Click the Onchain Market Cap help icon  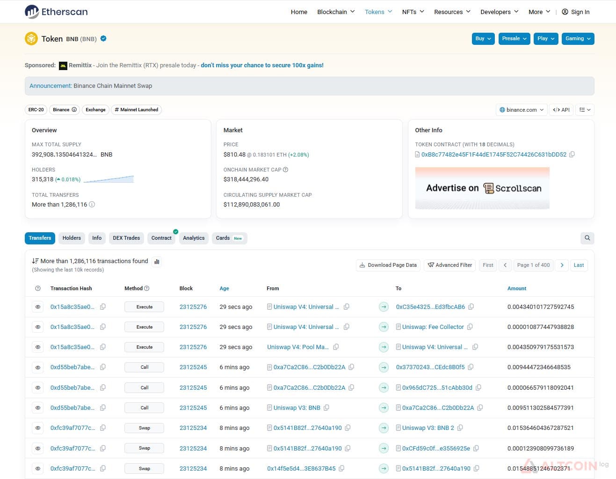[285, 170]
